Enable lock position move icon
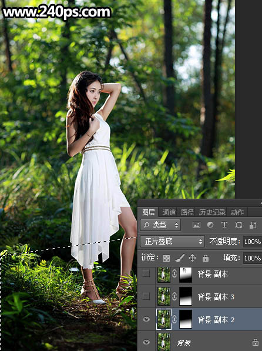The height and width of the screenshot is (351, 262). pos(193,258)
